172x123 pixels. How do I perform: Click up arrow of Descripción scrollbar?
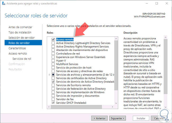coord(166,37)
